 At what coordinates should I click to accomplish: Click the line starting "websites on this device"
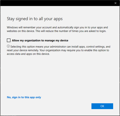56,31
